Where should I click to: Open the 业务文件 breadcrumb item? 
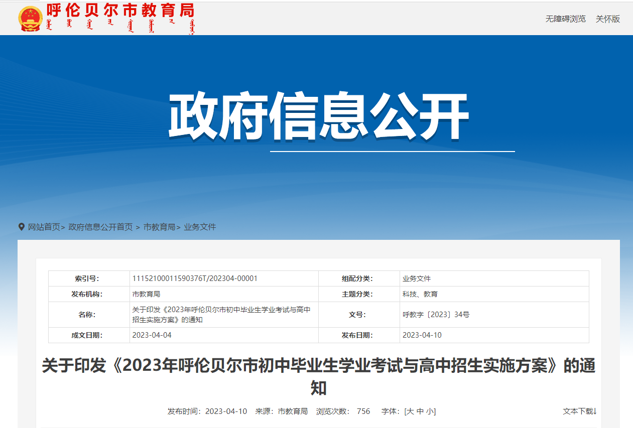click(x=200, y=227)
